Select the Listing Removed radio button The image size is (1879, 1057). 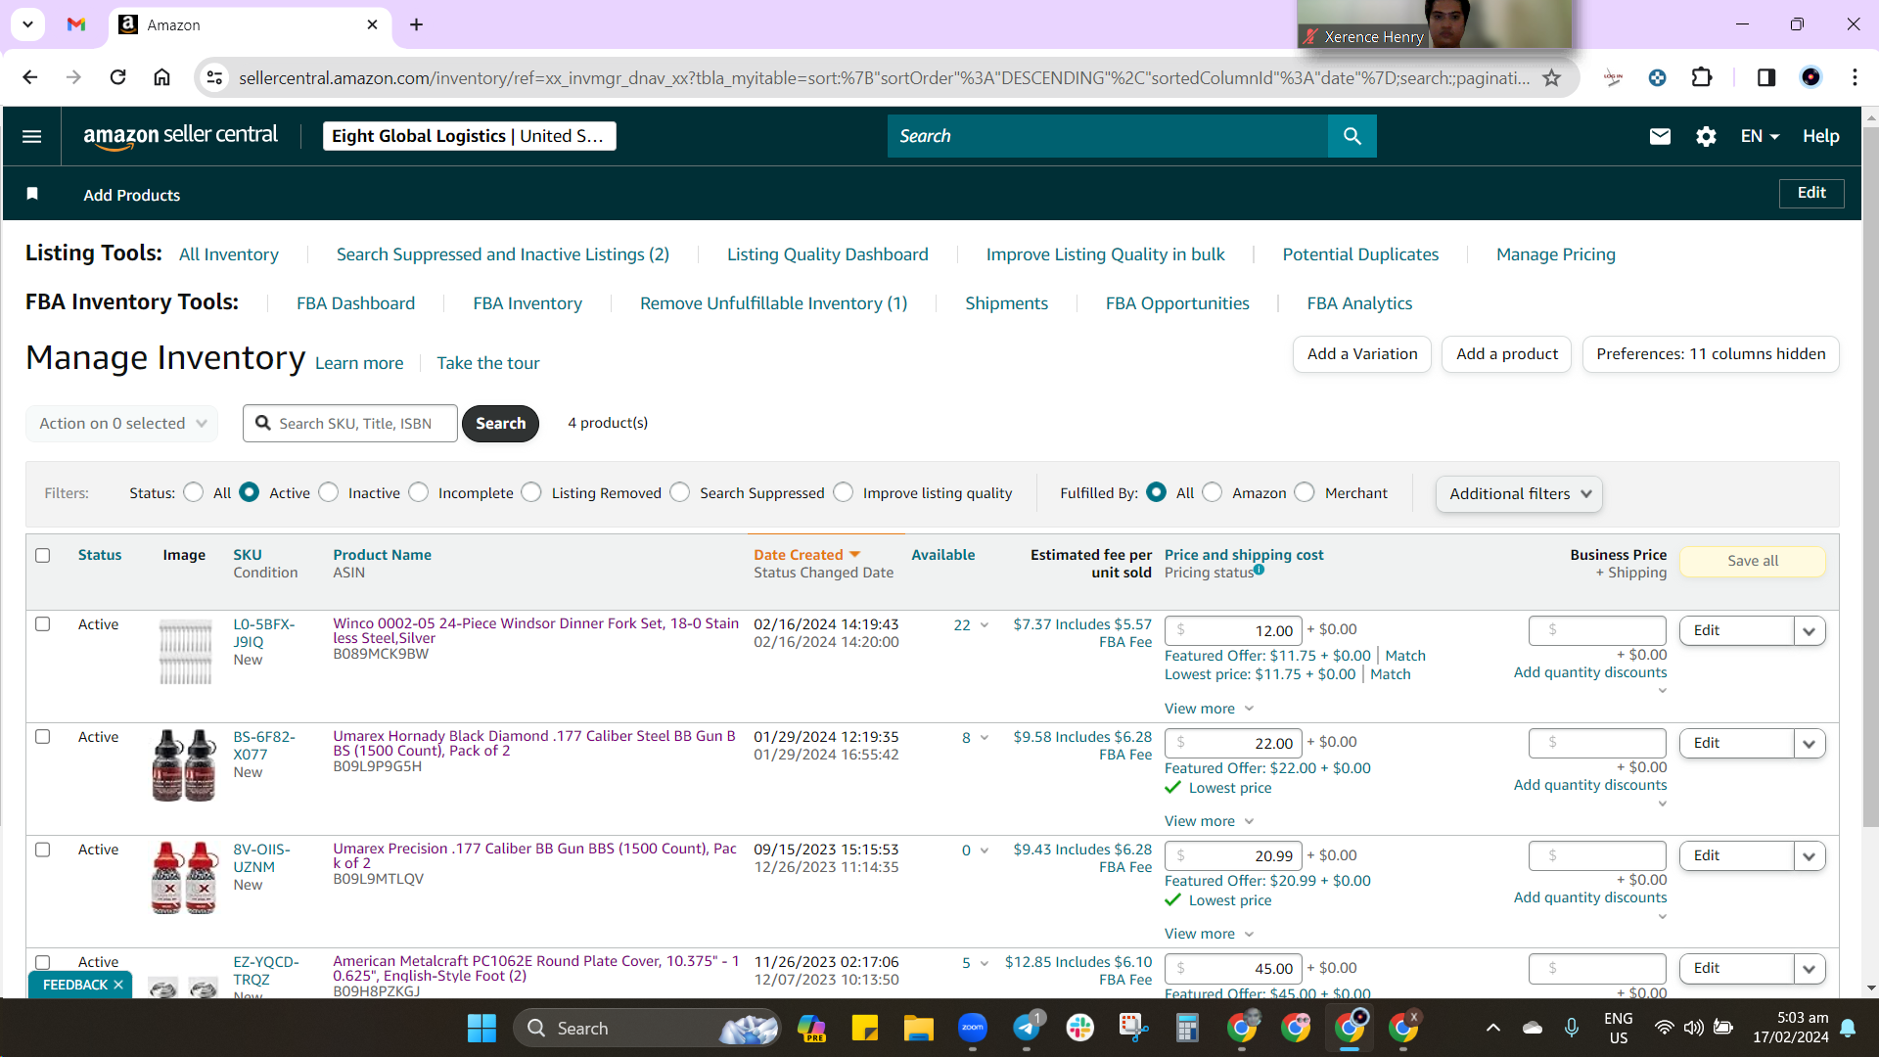pyautogui.click(x=531, y=492)
